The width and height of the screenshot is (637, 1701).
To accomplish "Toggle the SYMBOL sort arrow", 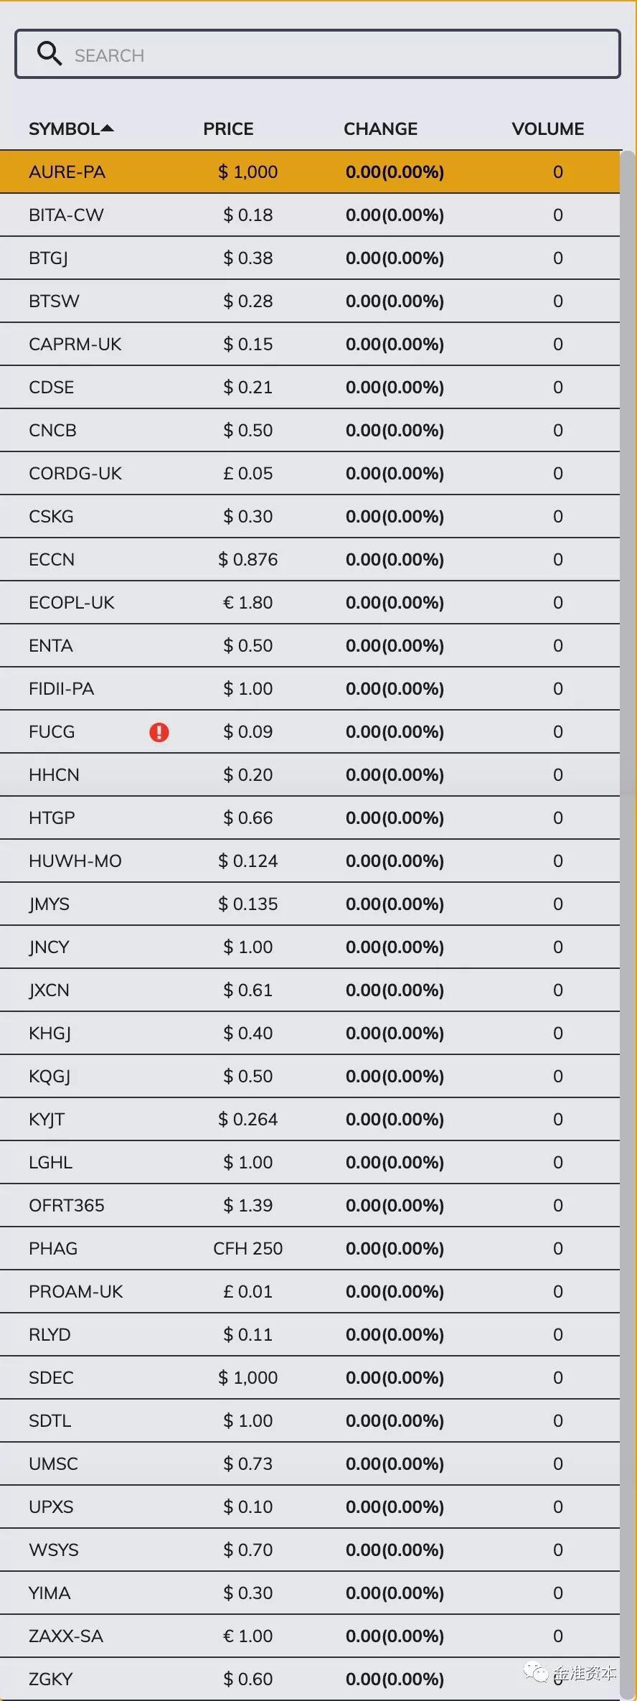I will tap(108, 128).
